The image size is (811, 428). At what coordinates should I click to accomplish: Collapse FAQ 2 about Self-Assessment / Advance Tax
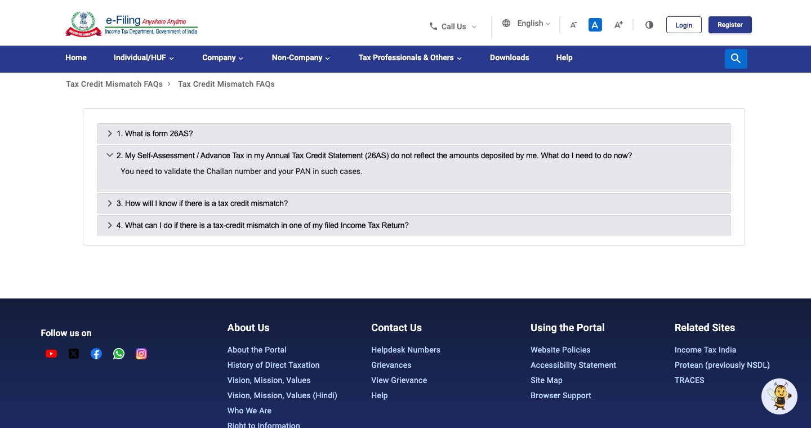point(414,155)
